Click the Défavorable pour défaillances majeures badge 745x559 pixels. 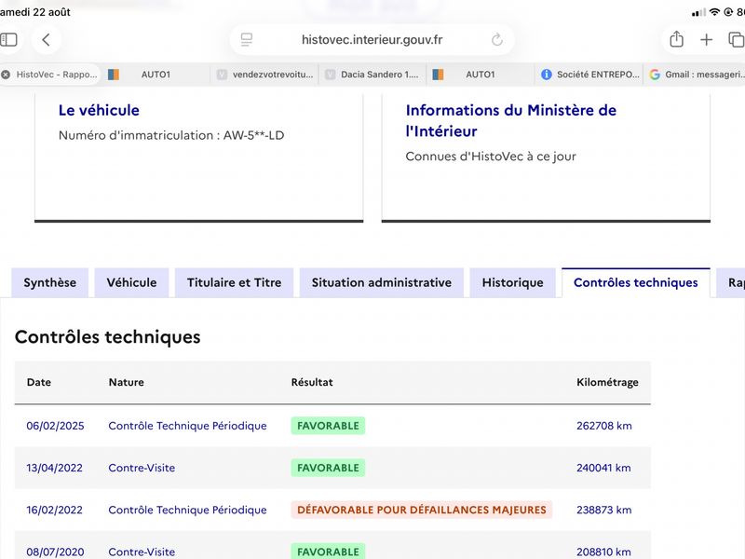click(x=422, y=510)
